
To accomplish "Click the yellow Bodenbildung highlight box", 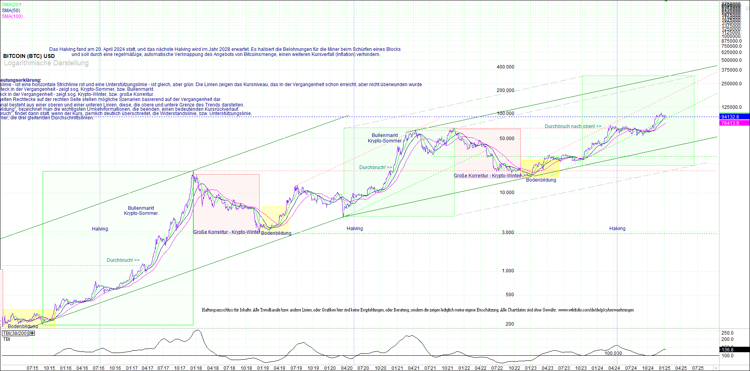I will 540,168.
